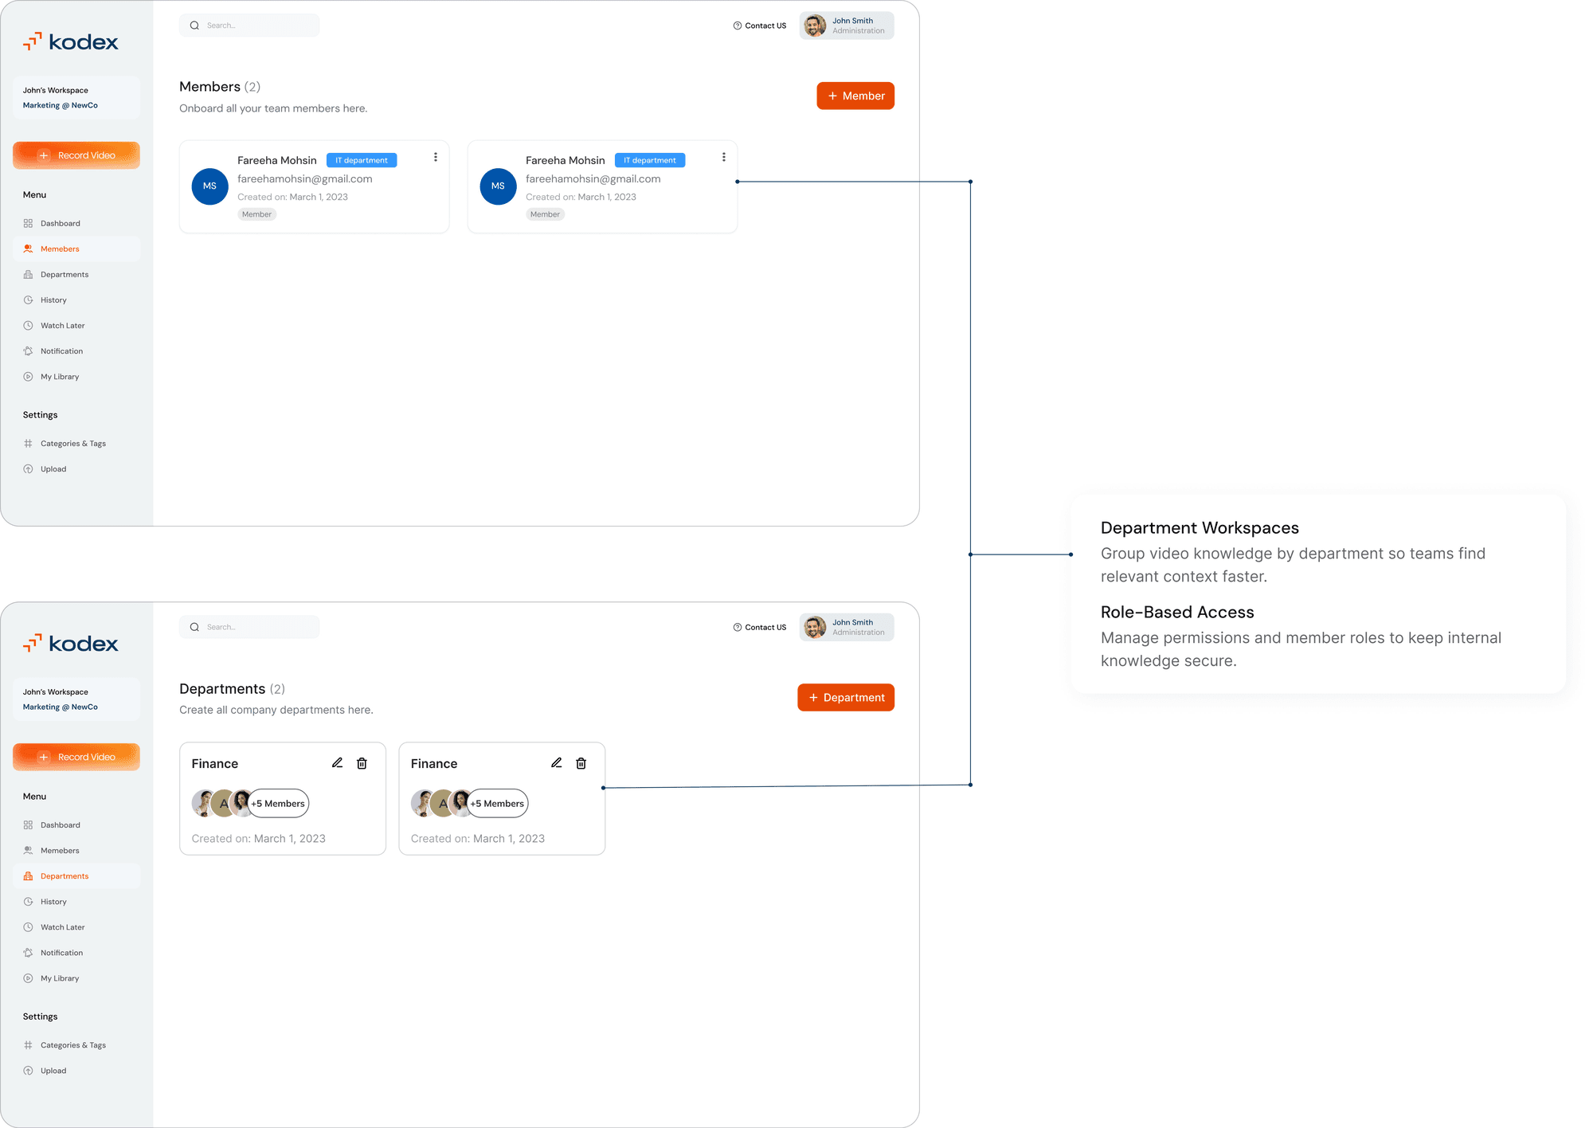
Task: Open three-dot menu on second Fareeha Mohsin card
Action: [x=724, y=158]
